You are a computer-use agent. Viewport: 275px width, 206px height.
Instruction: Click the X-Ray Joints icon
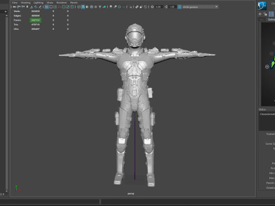(146, 7)
